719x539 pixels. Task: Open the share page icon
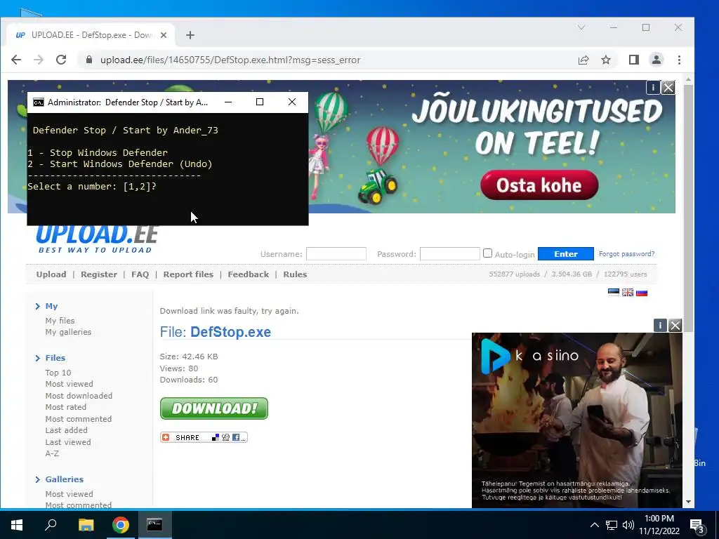click(583, 60)
